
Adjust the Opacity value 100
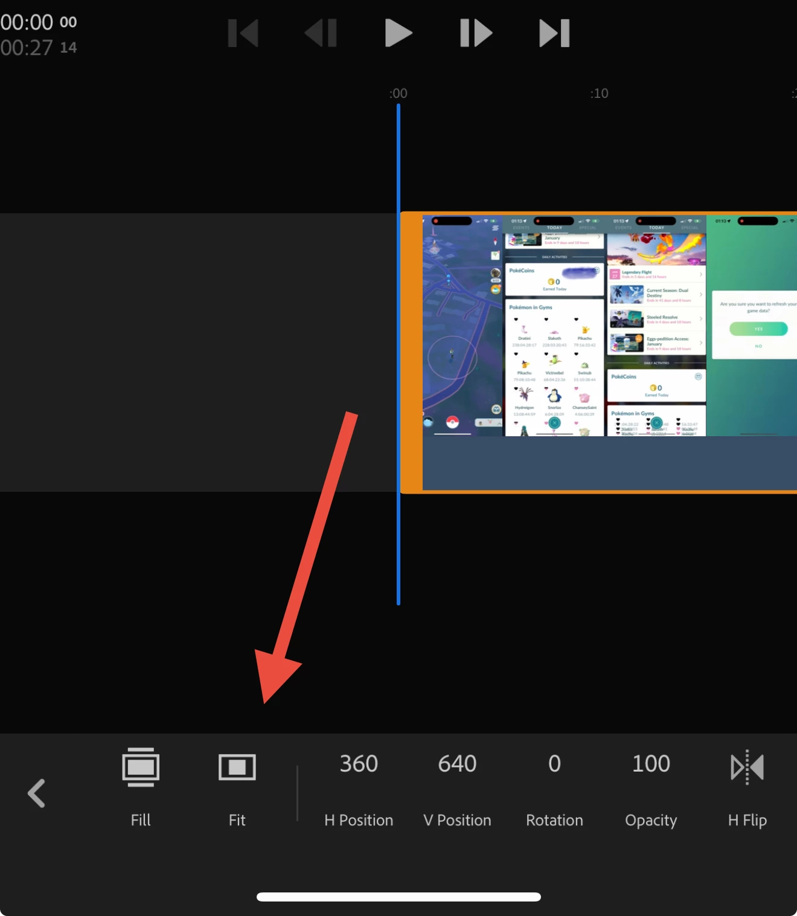coord(651,764)
